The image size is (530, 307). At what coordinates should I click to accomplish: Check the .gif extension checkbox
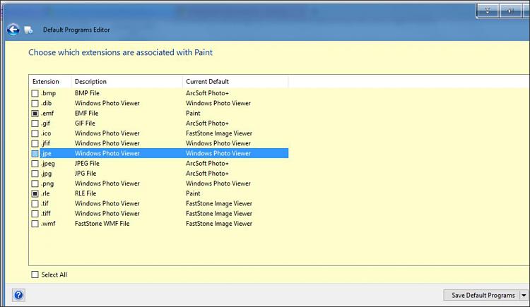[x=35, y=124]
